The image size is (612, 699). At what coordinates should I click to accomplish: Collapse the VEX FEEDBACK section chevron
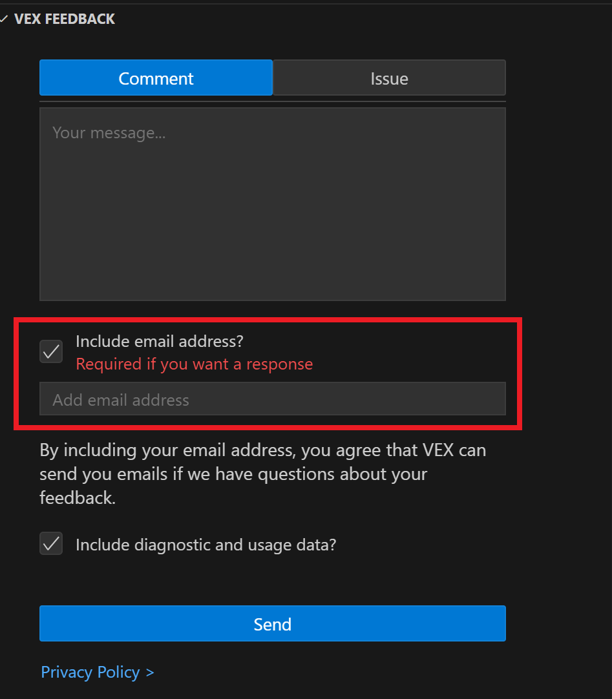[3, 19]
